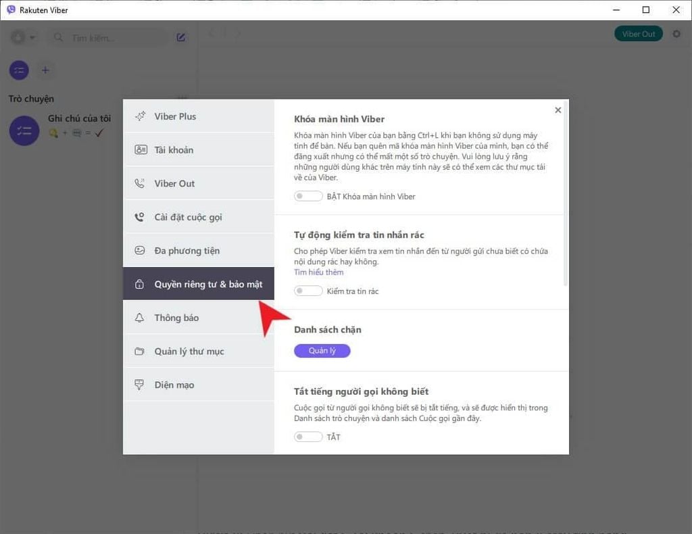Open the Diện mạo appearance section

click(174, 384)
